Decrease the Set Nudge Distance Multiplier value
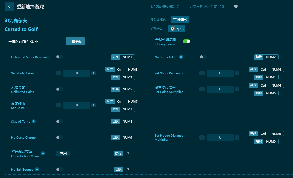The width and height of the screenshot is (293, 178). 202,137
